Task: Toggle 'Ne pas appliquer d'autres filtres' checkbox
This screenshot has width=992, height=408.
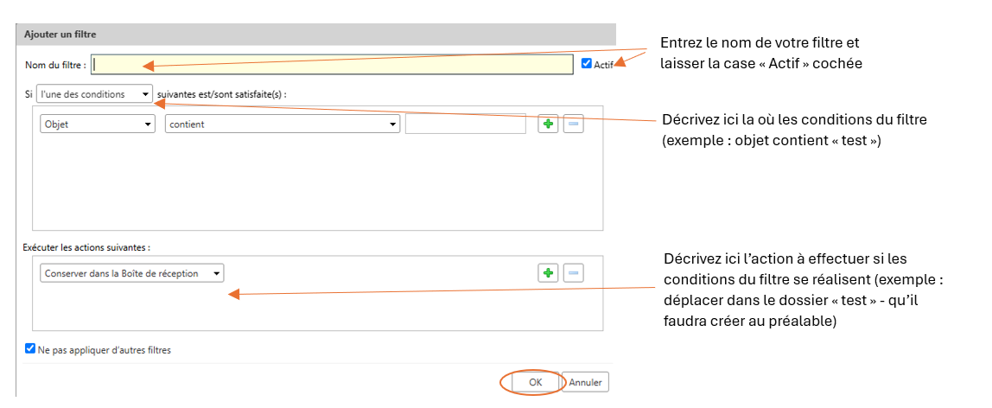Action: [29, 348]
